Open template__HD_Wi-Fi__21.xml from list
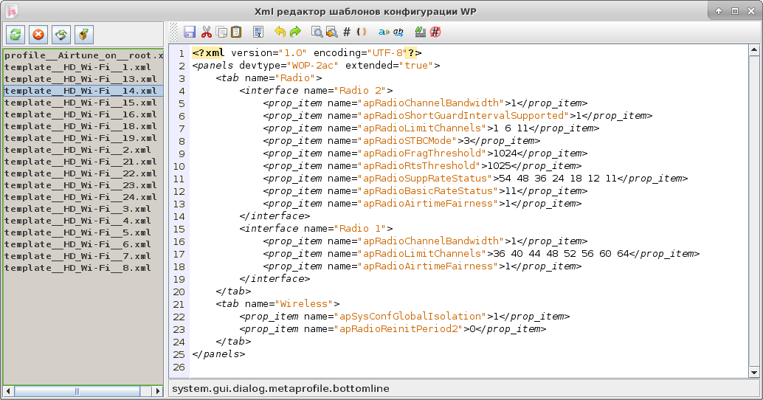Image resolution: width=763 pixels, height=400 pixels. pos(80,162)
